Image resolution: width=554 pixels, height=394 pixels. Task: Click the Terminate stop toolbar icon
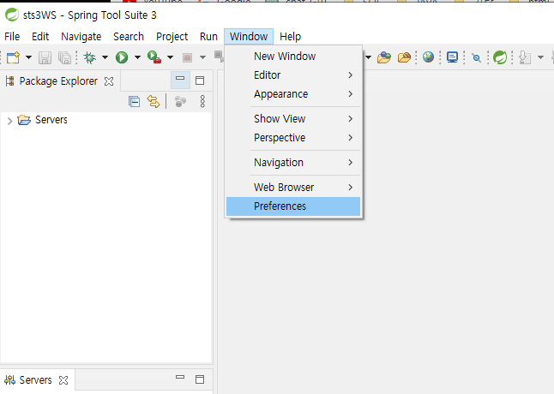click(x=187, y=57)
